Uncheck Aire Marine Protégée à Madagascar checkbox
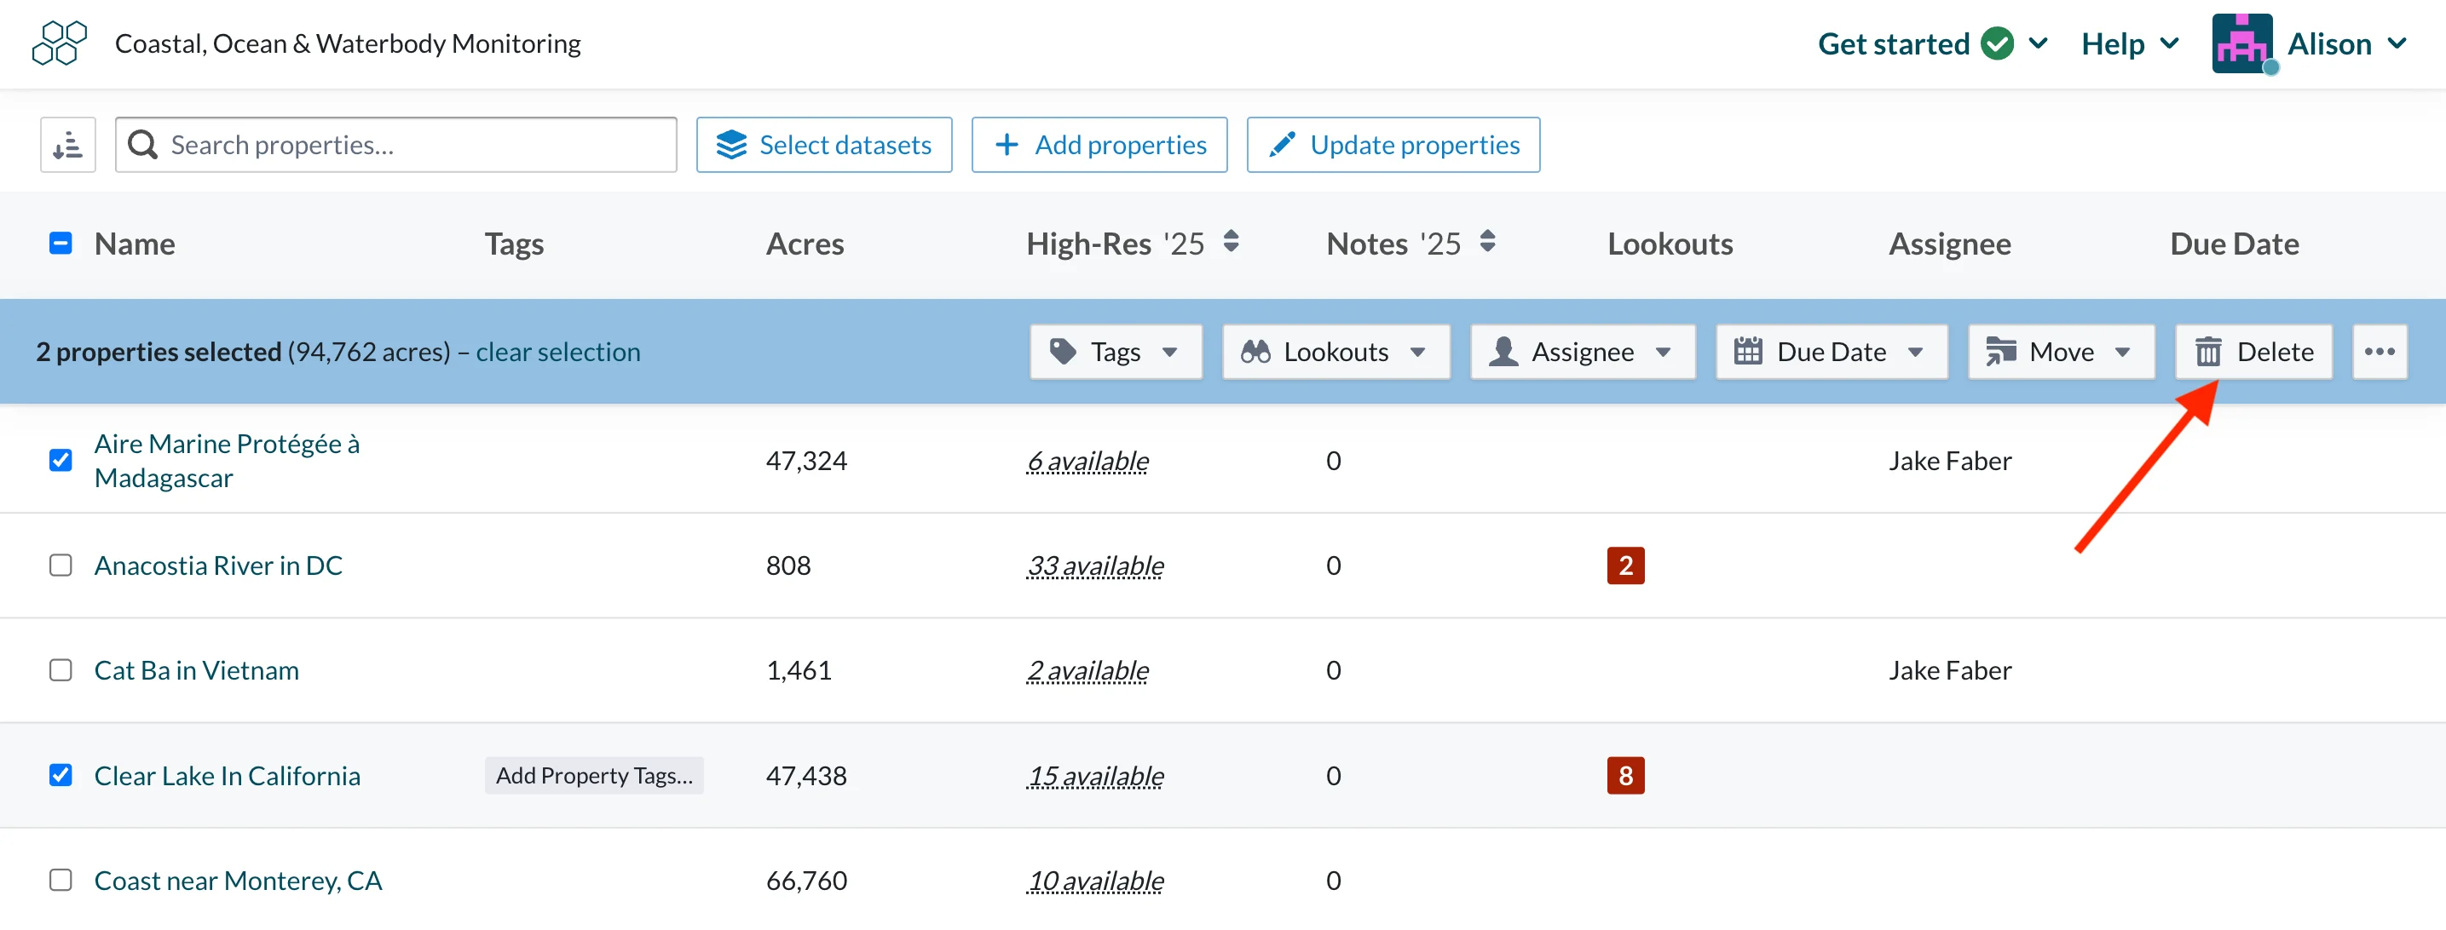The width and height of the screenshot is (2446, 930). 61,462
